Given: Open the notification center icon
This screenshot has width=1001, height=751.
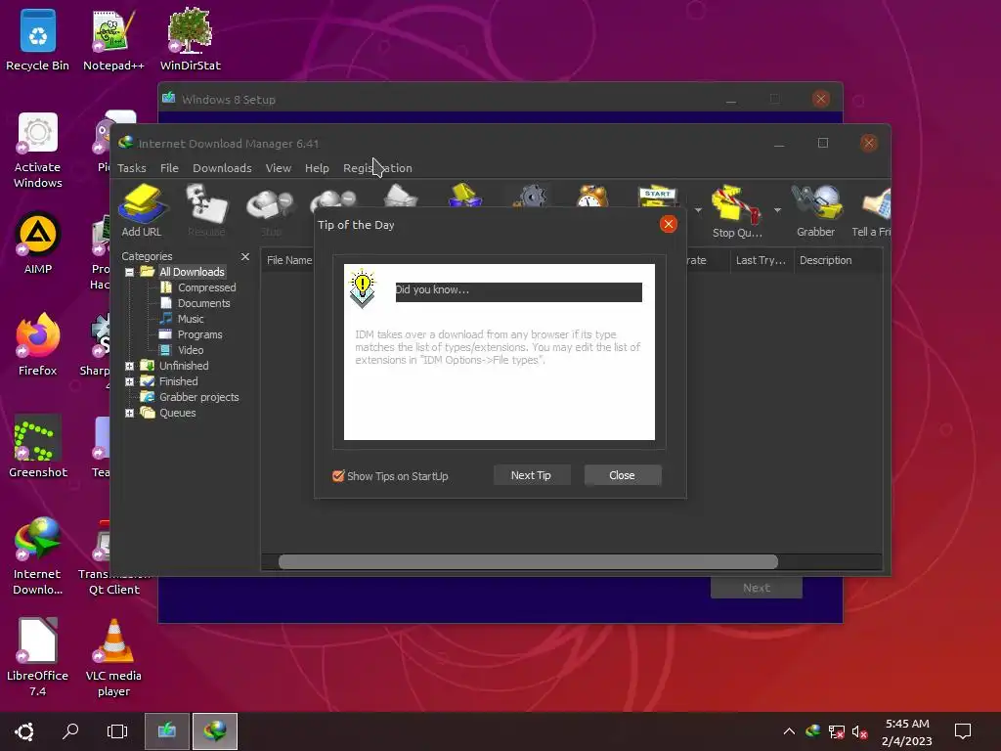Looking at the screenshot, I should (x=962, y=731).
